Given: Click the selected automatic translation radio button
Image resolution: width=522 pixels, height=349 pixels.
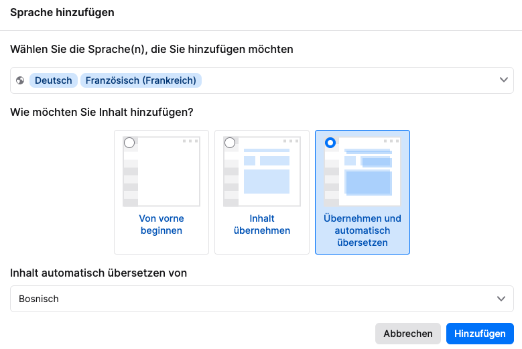Looking at the screenshot, I should click(x=330, y=143).
